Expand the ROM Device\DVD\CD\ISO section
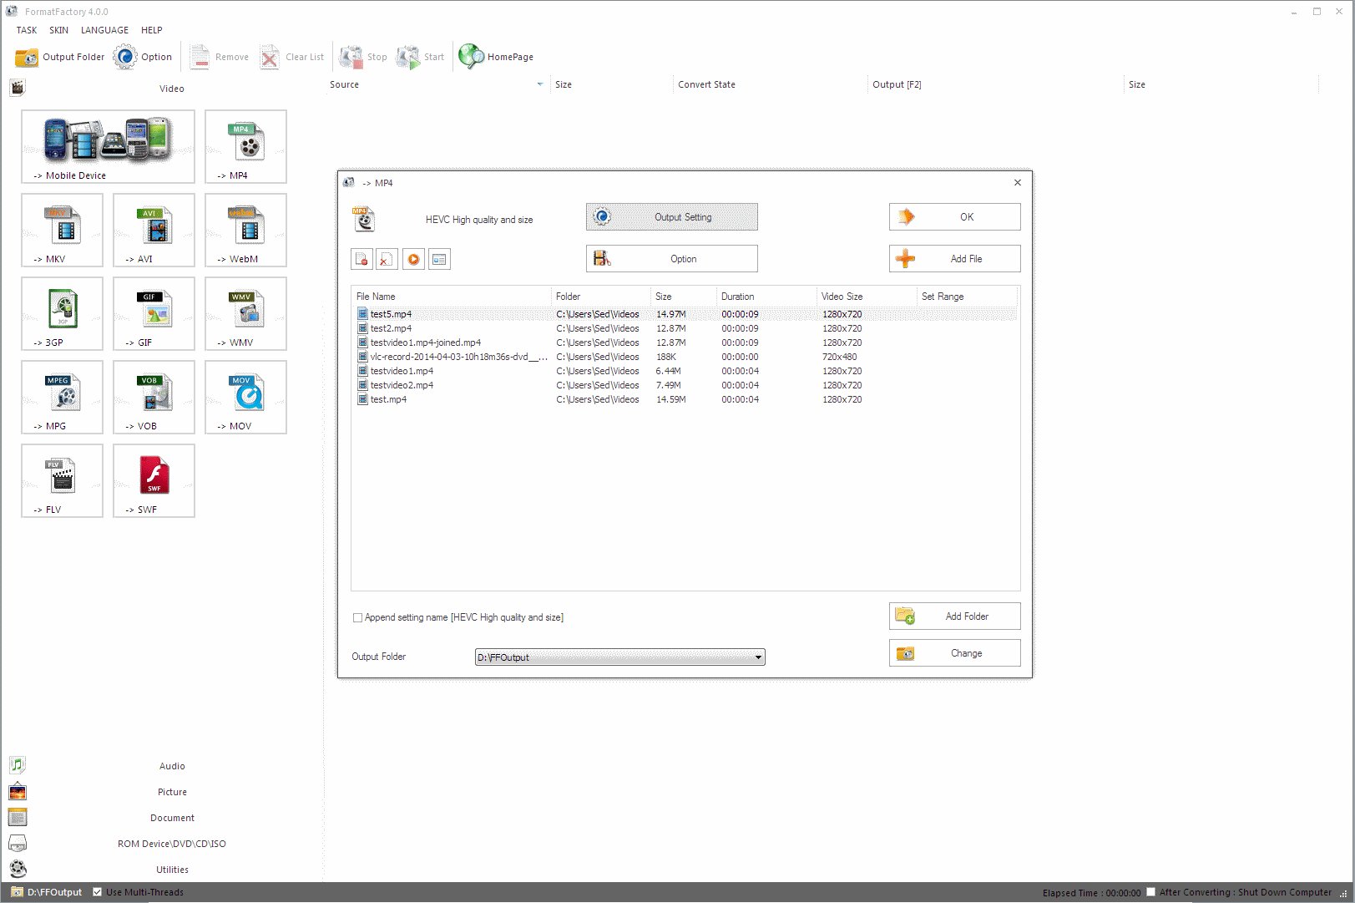The image size is (1355, 903). pyautogui.click(x=172, y=844)
